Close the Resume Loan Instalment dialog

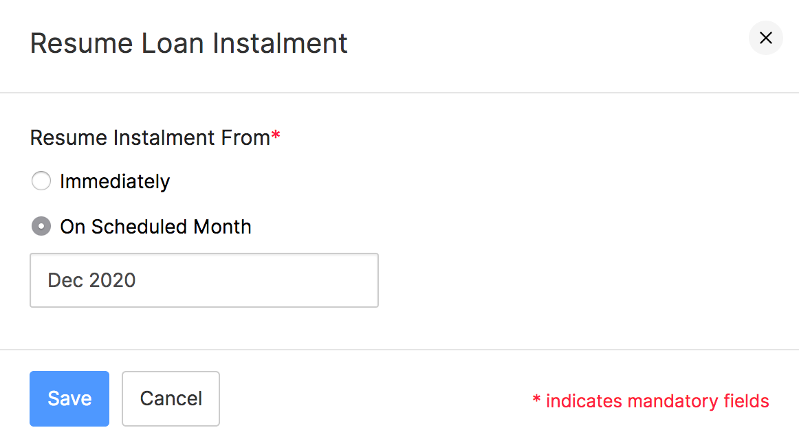765,38
